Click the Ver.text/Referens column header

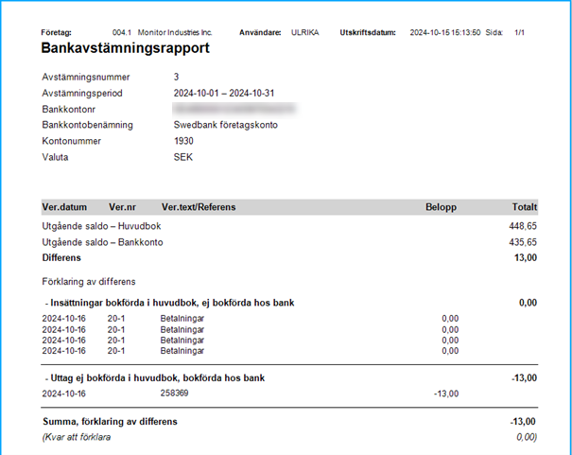pos(199,207)
